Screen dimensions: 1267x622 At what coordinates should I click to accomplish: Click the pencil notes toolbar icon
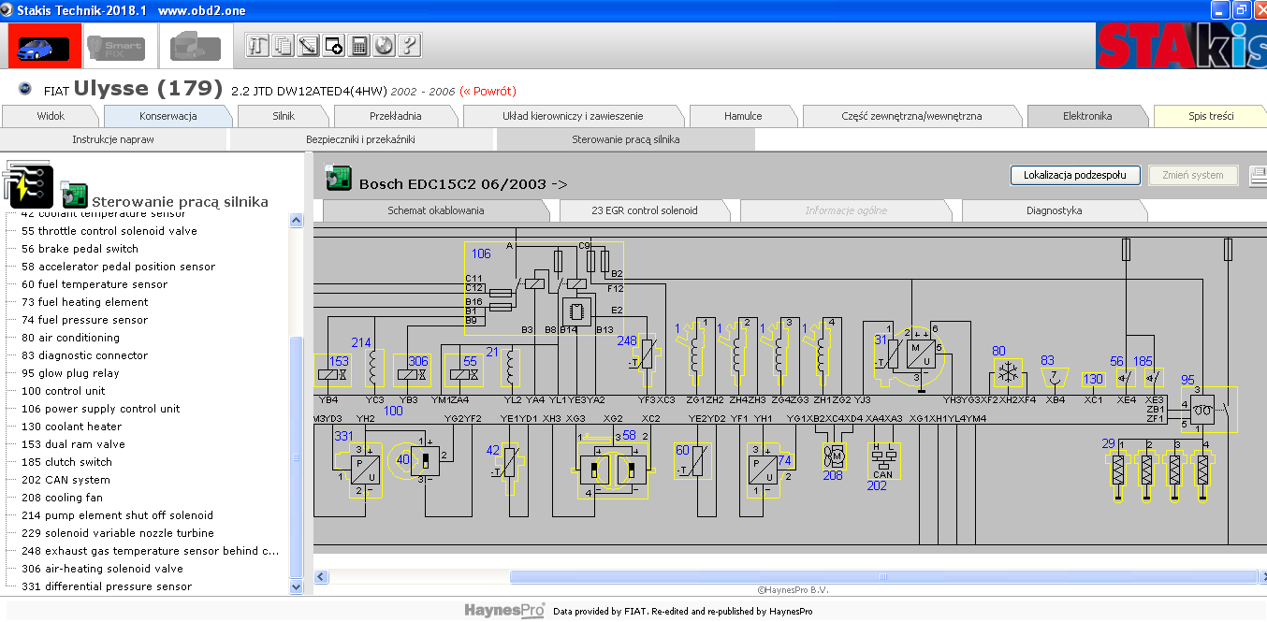(309, 45)
